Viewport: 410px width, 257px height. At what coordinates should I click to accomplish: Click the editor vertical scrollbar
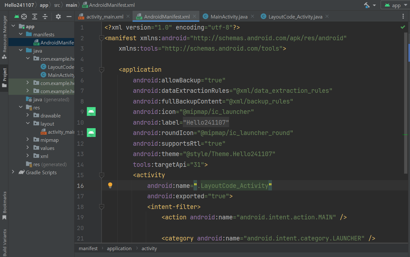point(406,103)
